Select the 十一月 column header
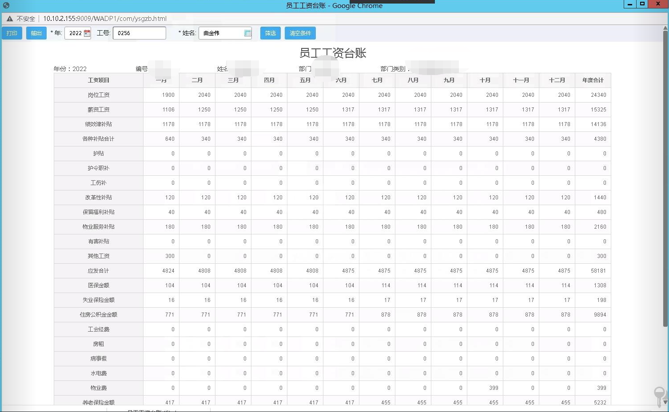 click(521, 80)
